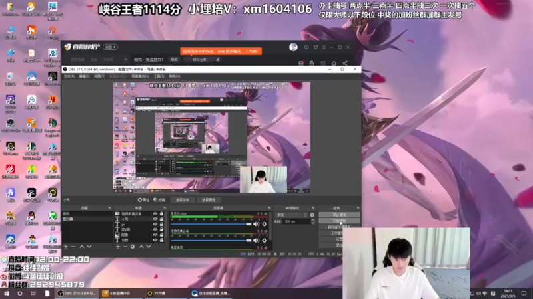Open Task View on the taskbar
Image resolution: width=533 pixels, height=299 pixels.
[33, 293]
